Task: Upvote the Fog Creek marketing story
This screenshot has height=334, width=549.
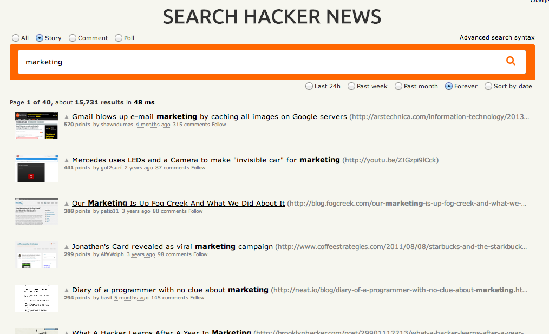Action: point(67,204)
